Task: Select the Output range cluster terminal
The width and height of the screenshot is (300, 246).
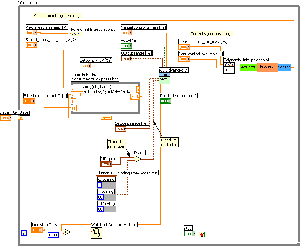Action: pos(127,58)
